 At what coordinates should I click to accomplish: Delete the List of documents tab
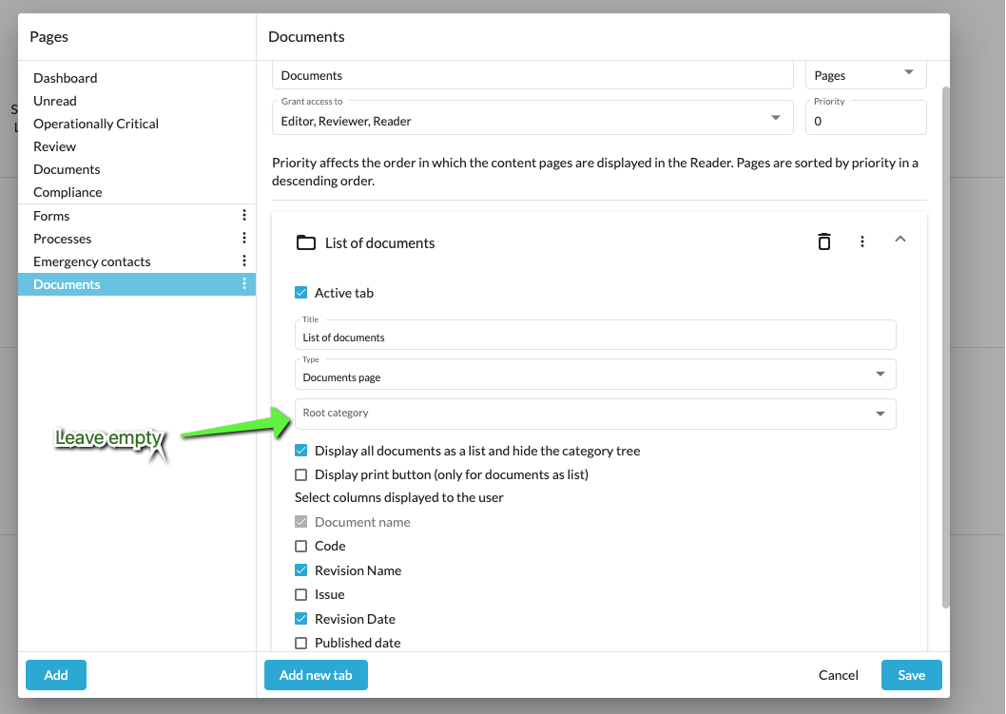824,241
